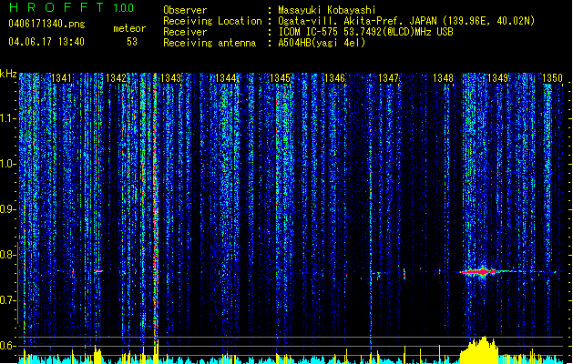Click the 'meteor' label
Screen dimensions: 573x364
129,28
